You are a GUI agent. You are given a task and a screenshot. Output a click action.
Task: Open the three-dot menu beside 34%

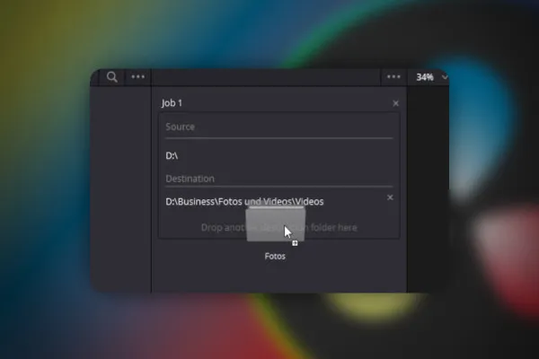393,77
